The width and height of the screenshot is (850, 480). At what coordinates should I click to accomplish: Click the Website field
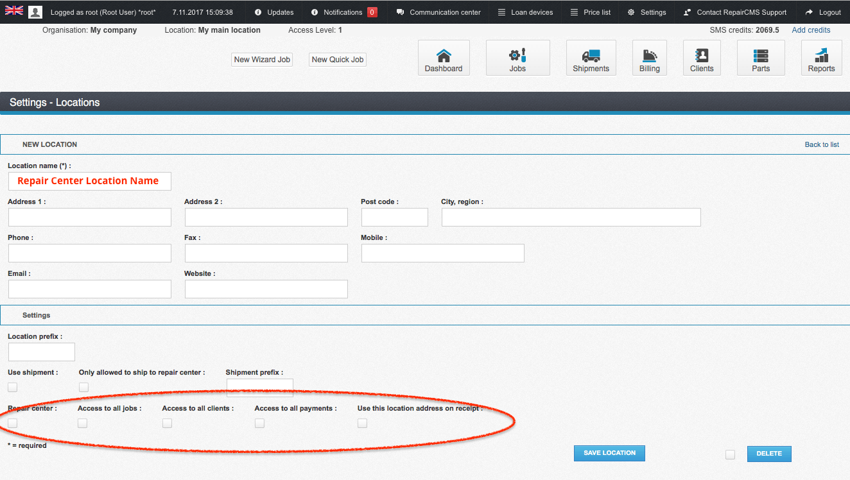pos(266,289)
